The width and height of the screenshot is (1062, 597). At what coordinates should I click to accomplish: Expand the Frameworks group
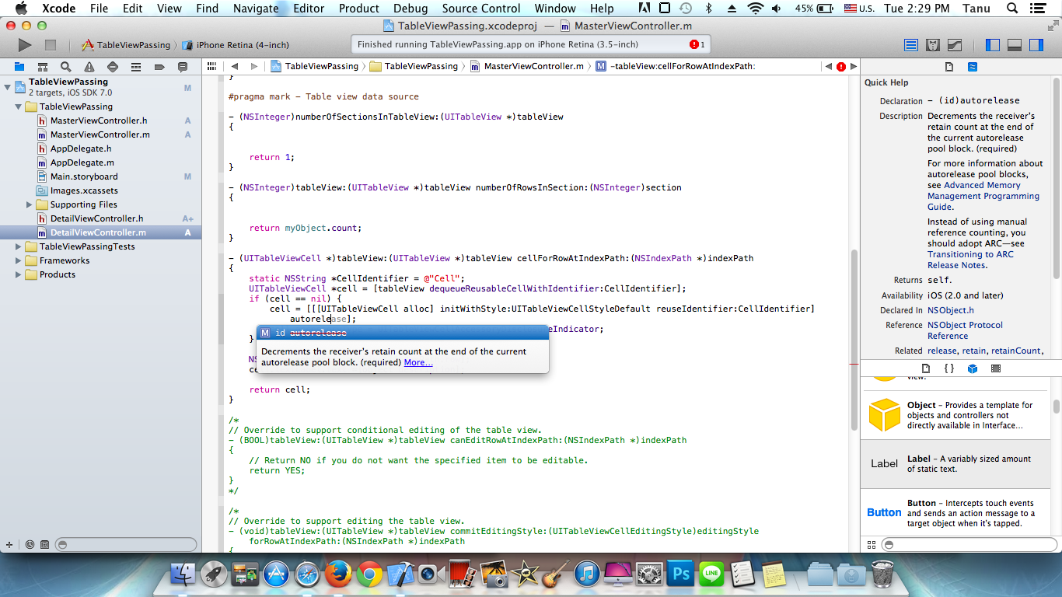(x=19, y=260)
